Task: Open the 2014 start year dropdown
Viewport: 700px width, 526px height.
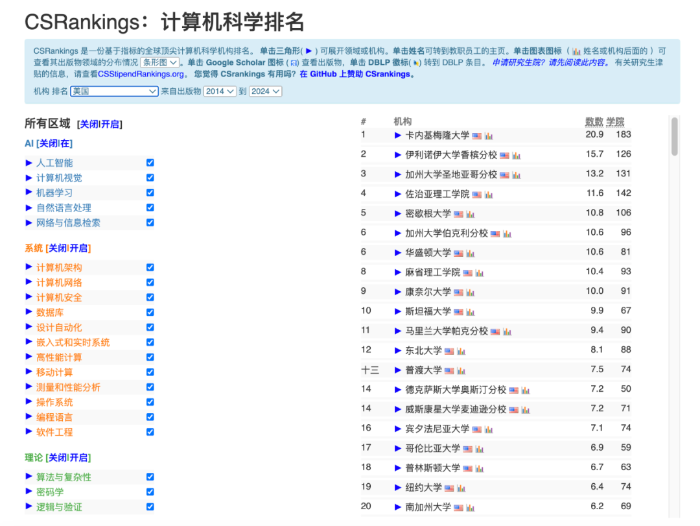Action: tap(219, 91)
